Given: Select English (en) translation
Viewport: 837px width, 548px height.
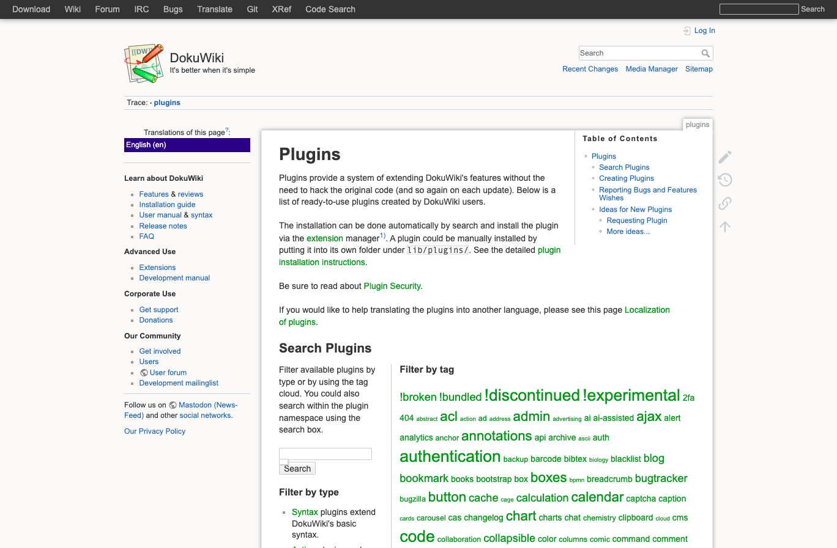Looking at the screenshot, I should [187, 145].
